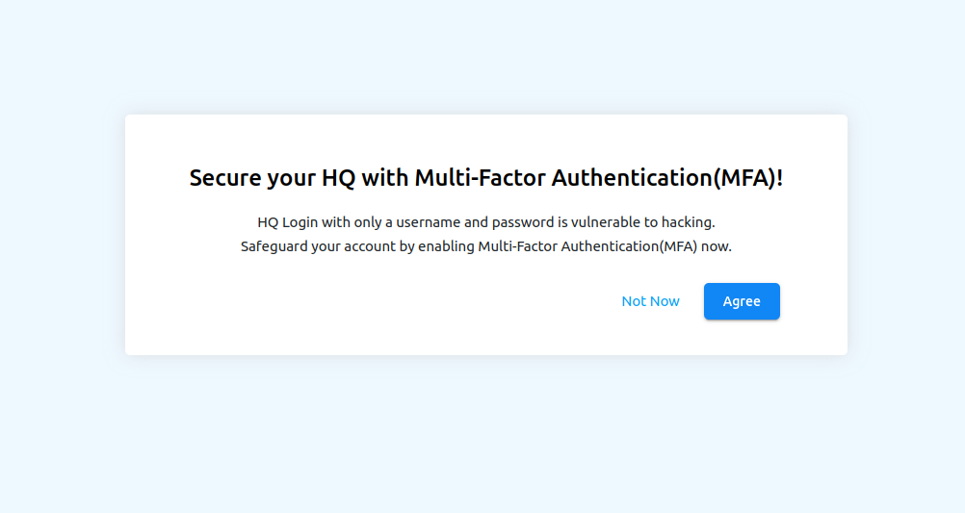Screen dimensions: 965x513
Task: Dismiss the MFA prompt with Not Now
Action: (650, 301)
